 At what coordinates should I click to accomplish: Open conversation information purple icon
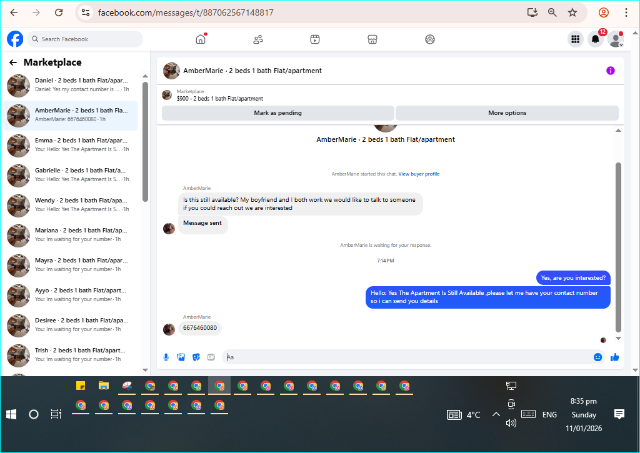(610, 71)
